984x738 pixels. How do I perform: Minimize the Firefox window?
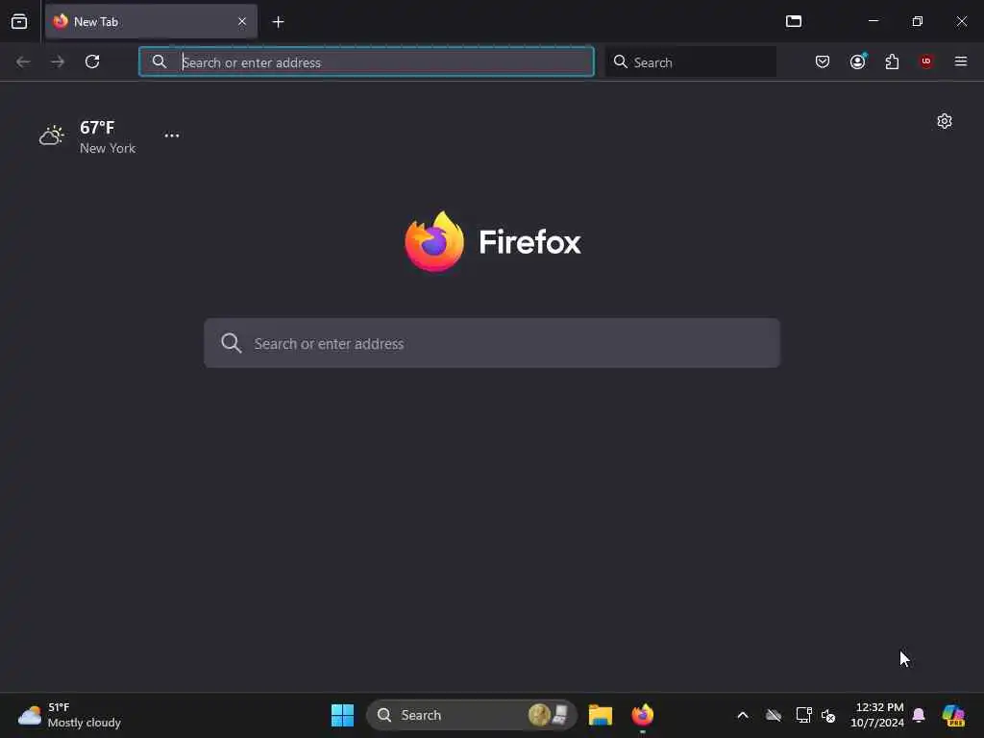(x=873, y=21)
